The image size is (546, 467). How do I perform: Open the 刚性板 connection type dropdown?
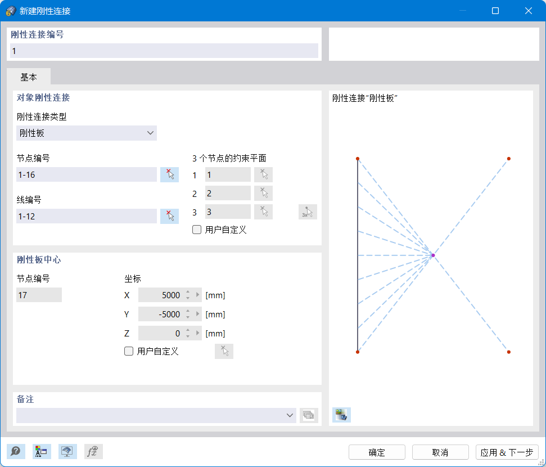(87, 133)
